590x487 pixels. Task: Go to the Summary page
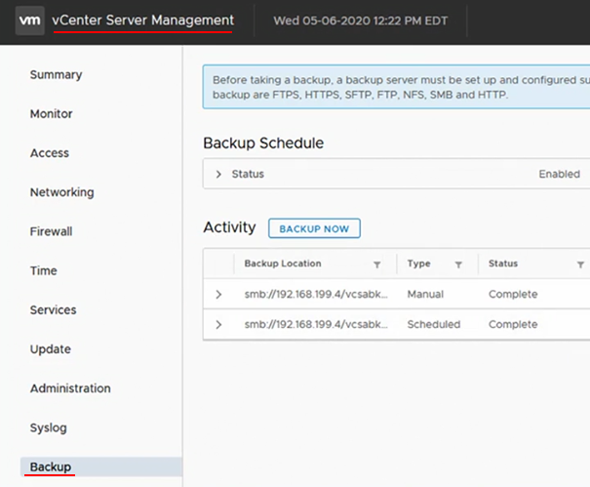56,74
